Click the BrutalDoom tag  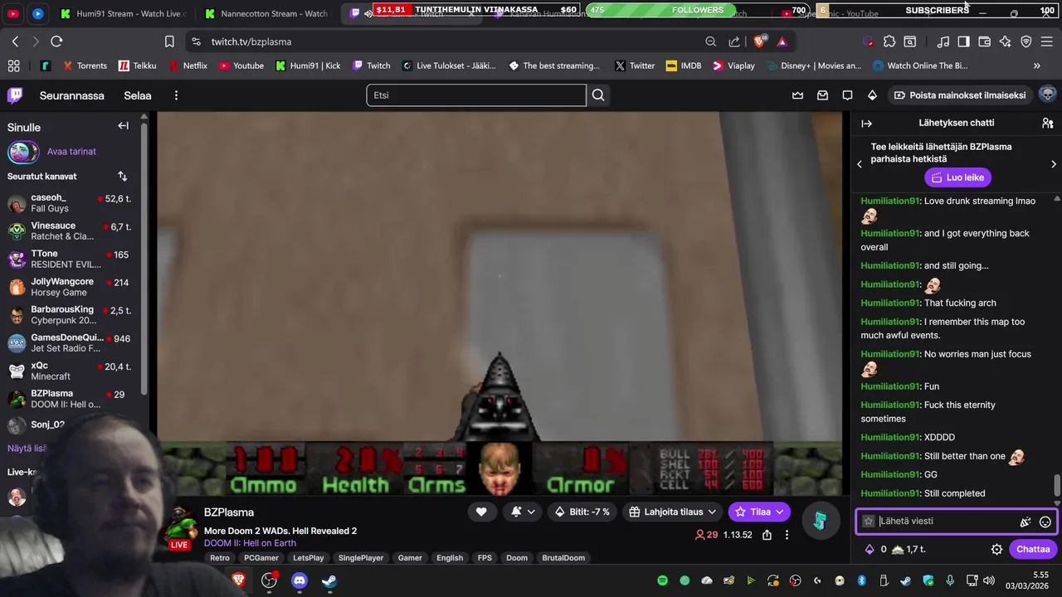pos(563,558)
